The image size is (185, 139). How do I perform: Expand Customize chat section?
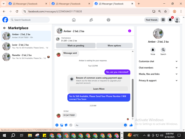point(158,61)
